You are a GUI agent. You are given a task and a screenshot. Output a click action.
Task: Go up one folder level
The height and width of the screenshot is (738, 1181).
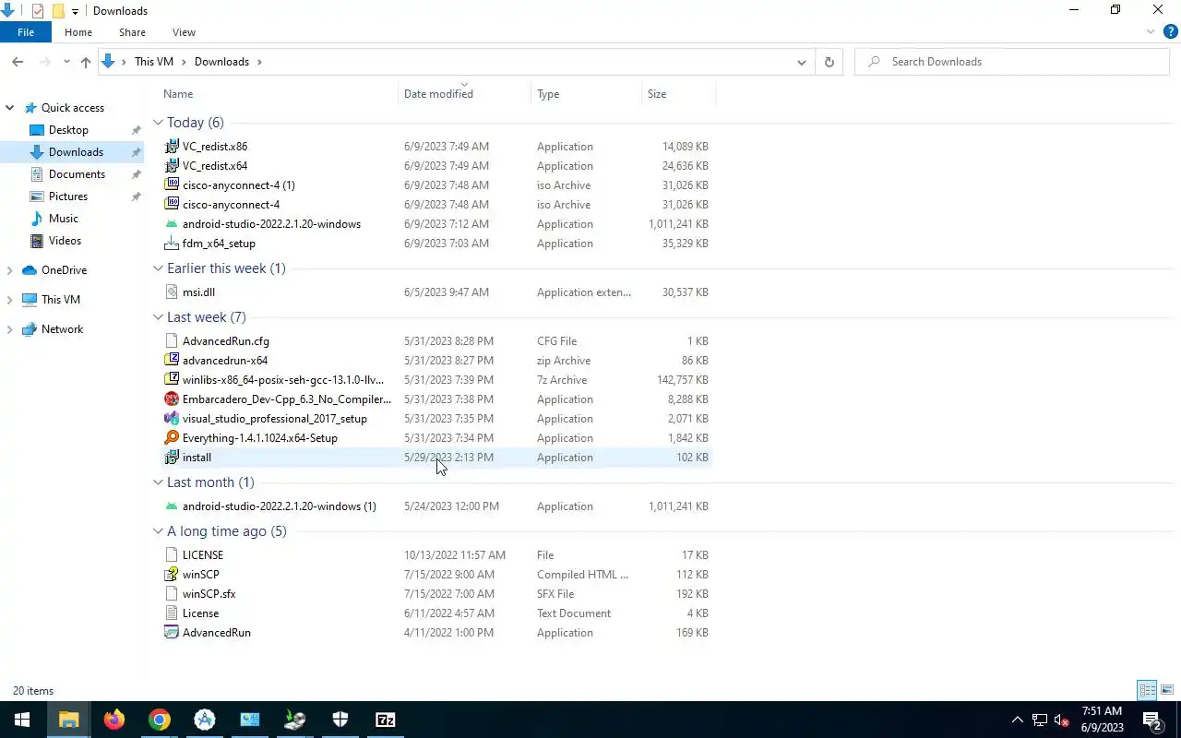pyautogui.click(x=86, y=62)
